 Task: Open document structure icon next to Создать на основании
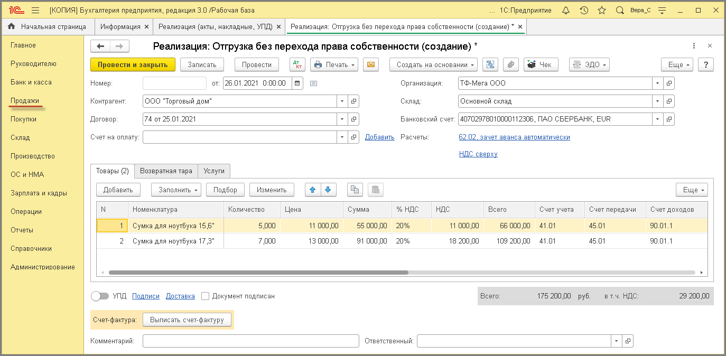tap(490, 64)
